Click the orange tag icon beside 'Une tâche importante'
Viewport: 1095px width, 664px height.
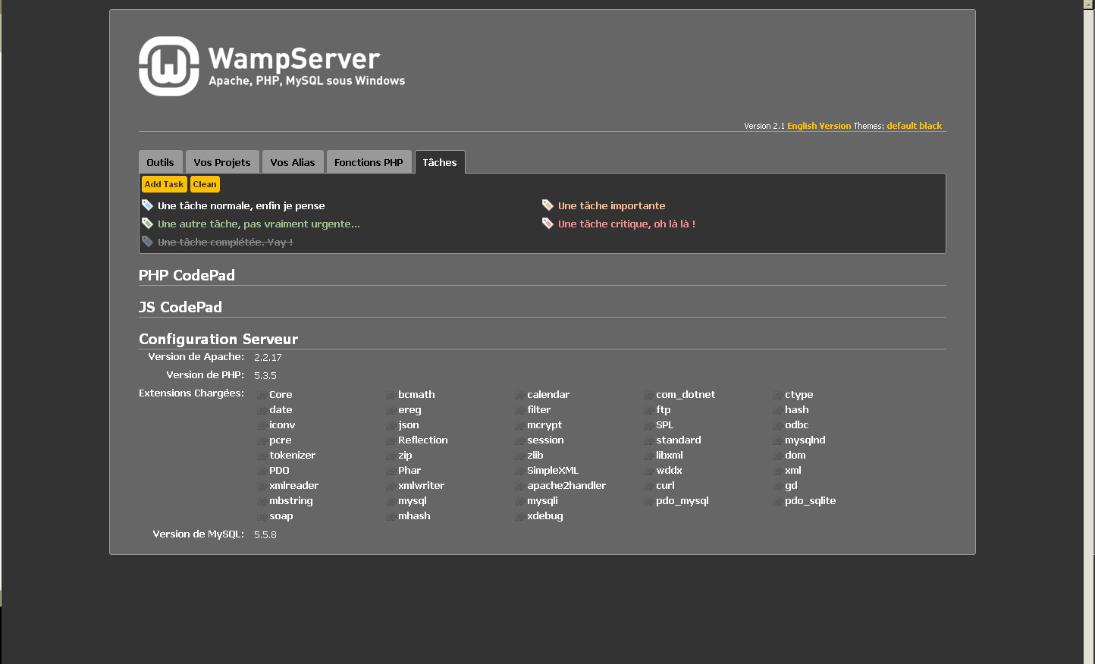pos(547,205)
